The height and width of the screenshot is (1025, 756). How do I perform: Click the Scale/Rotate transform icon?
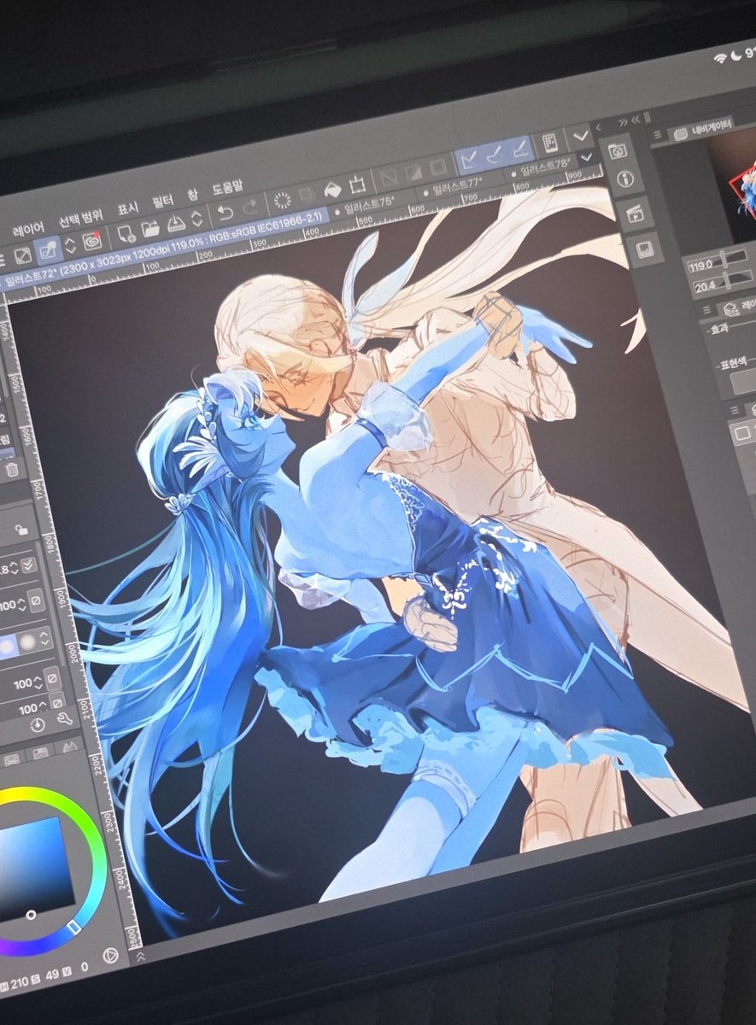[x=359, y=184]
